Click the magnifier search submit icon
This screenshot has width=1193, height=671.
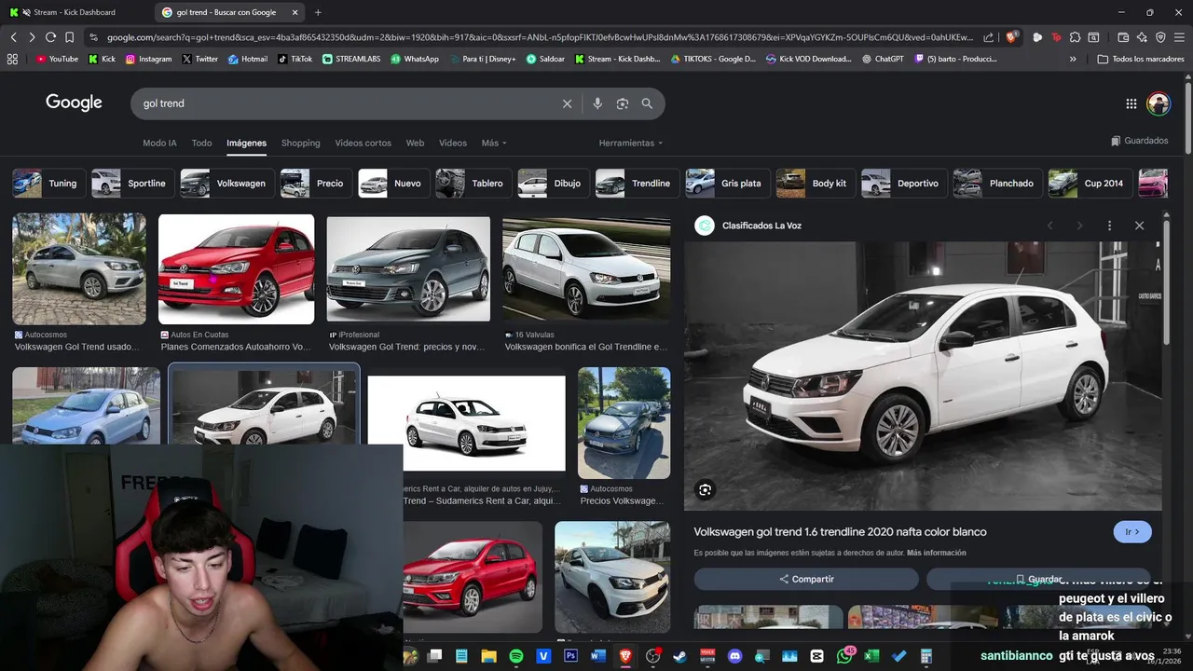647,103
